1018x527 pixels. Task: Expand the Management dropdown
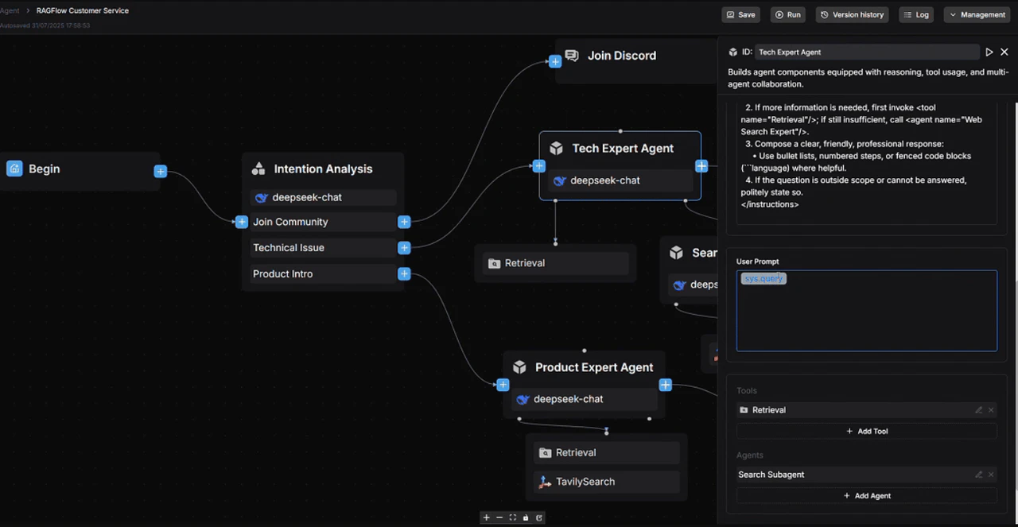tap(977, 14)
